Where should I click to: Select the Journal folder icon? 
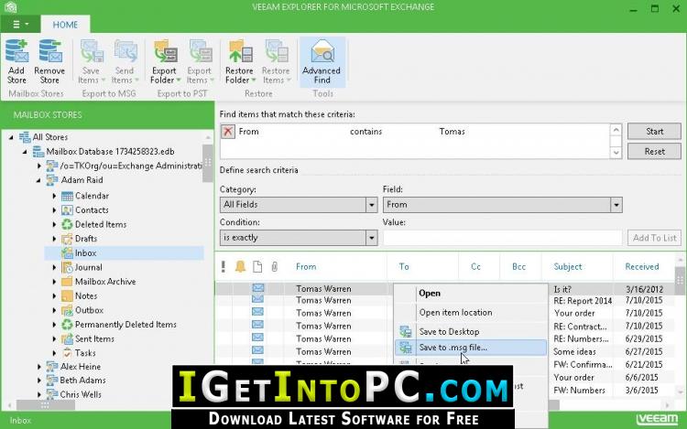[67, 267]
